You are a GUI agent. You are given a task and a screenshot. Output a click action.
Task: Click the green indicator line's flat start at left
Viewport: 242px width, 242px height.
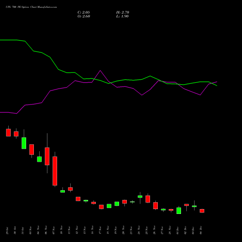9,40
